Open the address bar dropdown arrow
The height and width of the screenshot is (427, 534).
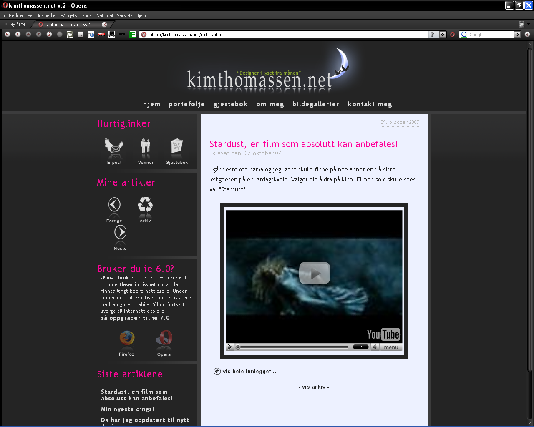443,35
